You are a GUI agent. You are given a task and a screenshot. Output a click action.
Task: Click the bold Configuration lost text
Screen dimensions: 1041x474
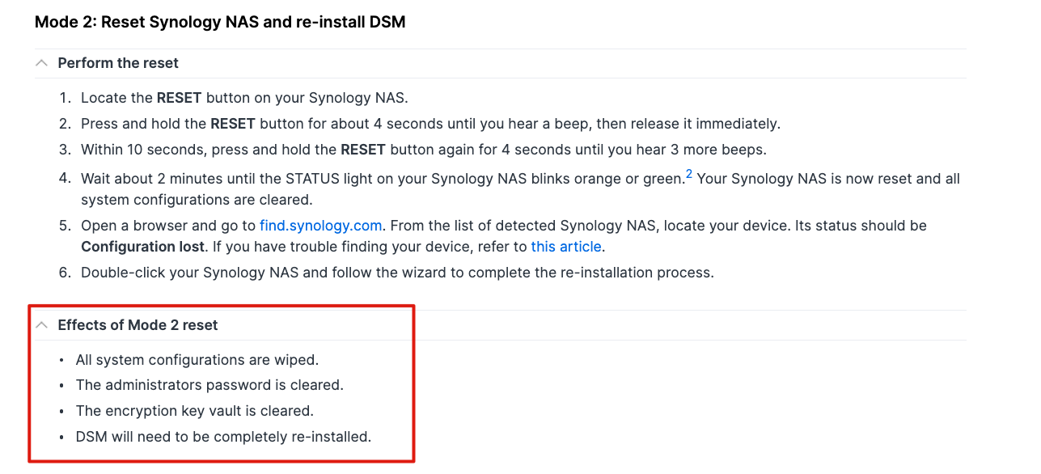pyautogui.click(x=142, y=247)
